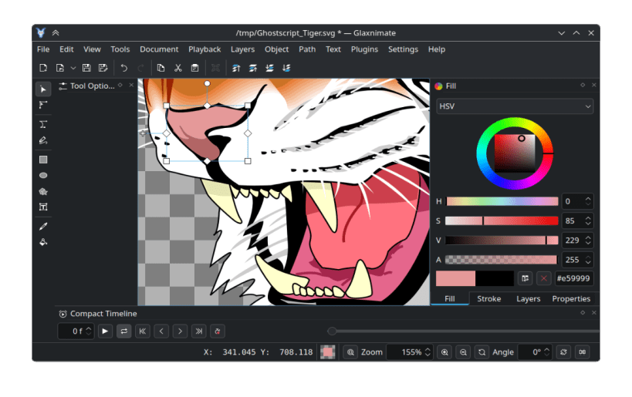Play the animation
Image resolution: width=632 pixels, height=397 pixels.
tap(105, 331)
